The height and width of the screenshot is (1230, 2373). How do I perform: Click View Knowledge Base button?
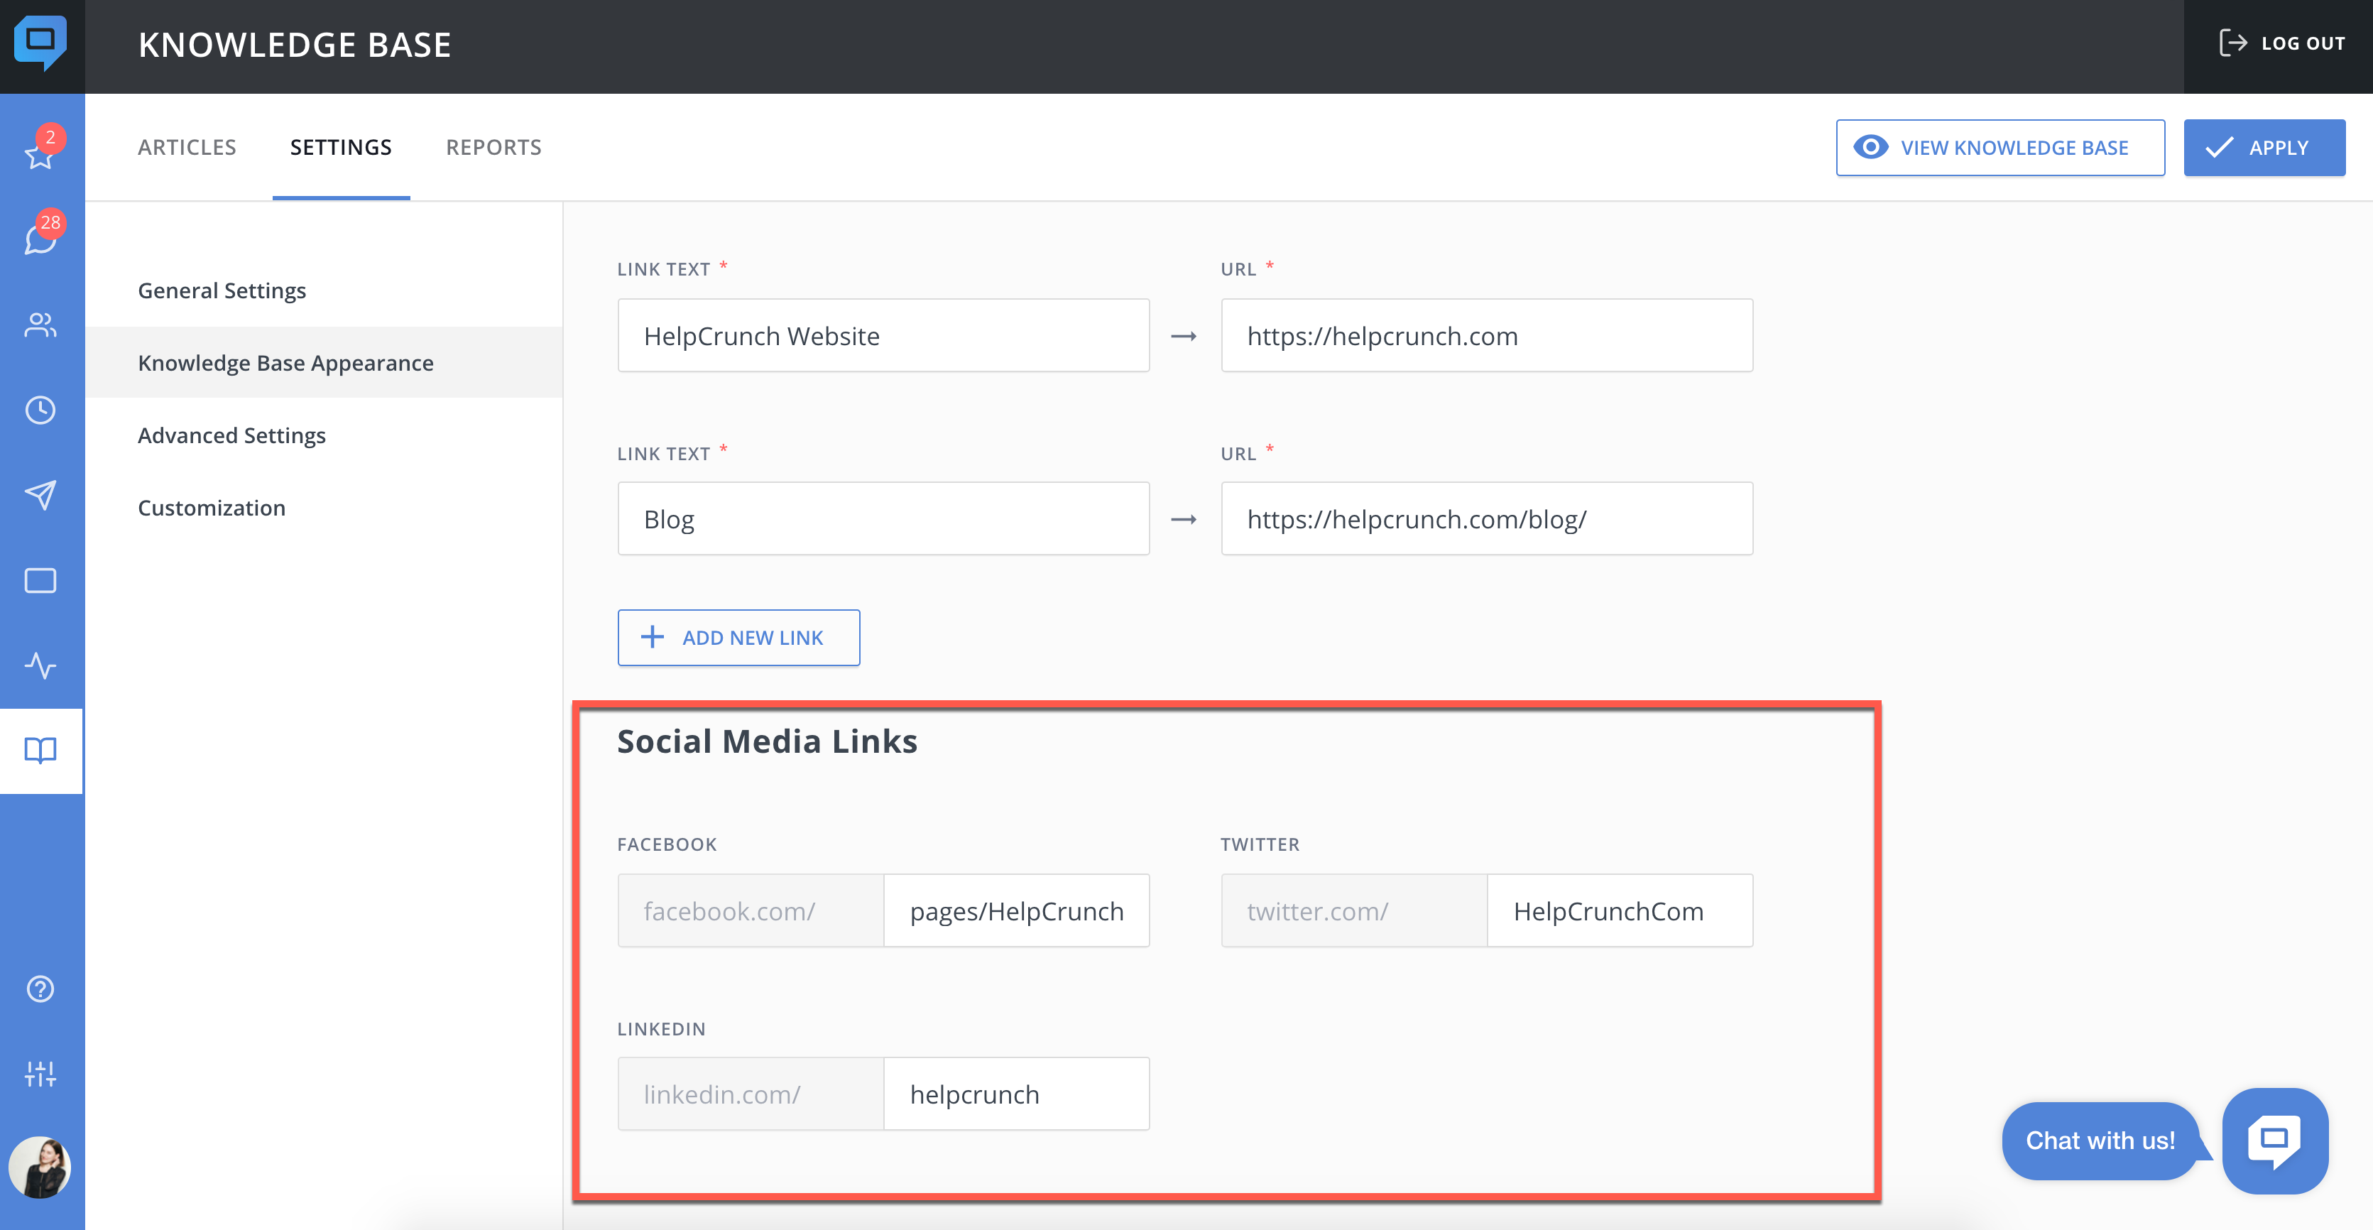[x=2000, y=148]
